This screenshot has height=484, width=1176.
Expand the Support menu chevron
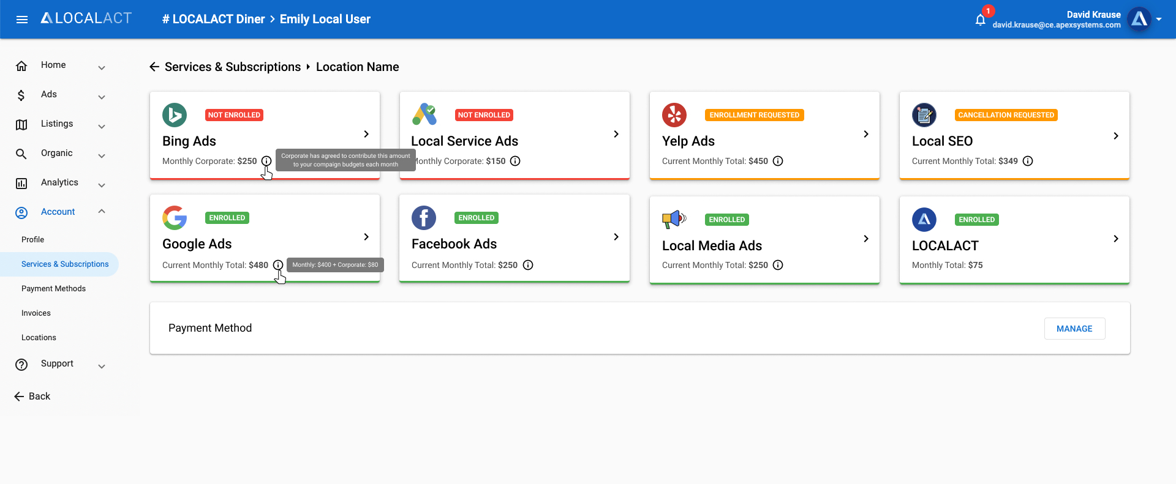pyautogui.click(x=102, y=366)
